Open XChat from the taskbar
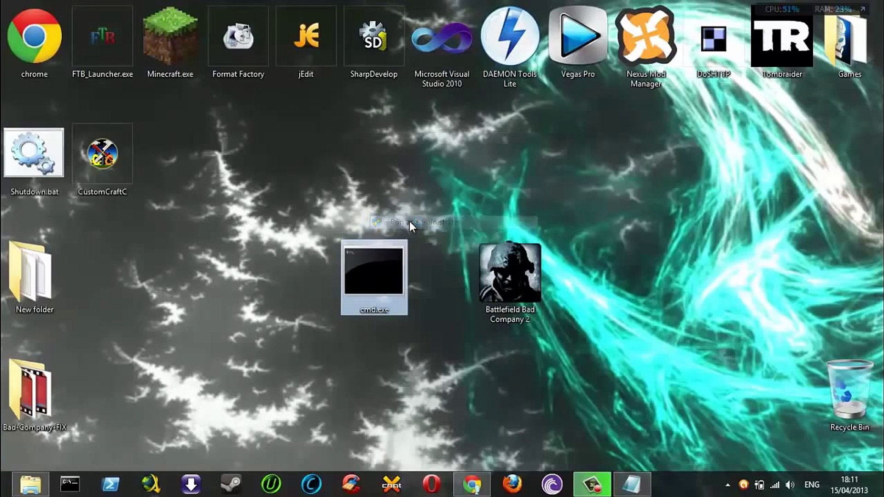 391,484
